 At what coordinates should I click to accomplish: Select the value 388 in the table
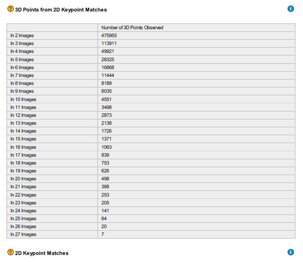pos(105,187)
